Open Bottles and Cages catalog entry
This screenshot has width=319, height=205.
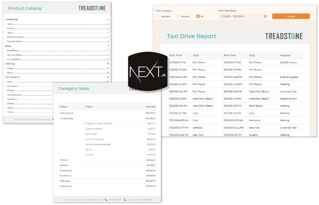point(58,37)
